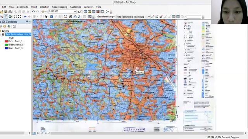The image size is (248, 139).
Task: Activate the Identify tool
Action: click(52, 17)
